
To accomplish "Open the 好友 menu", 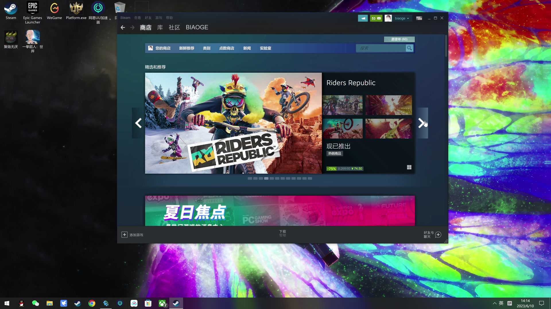I will (x=148, y=18).
